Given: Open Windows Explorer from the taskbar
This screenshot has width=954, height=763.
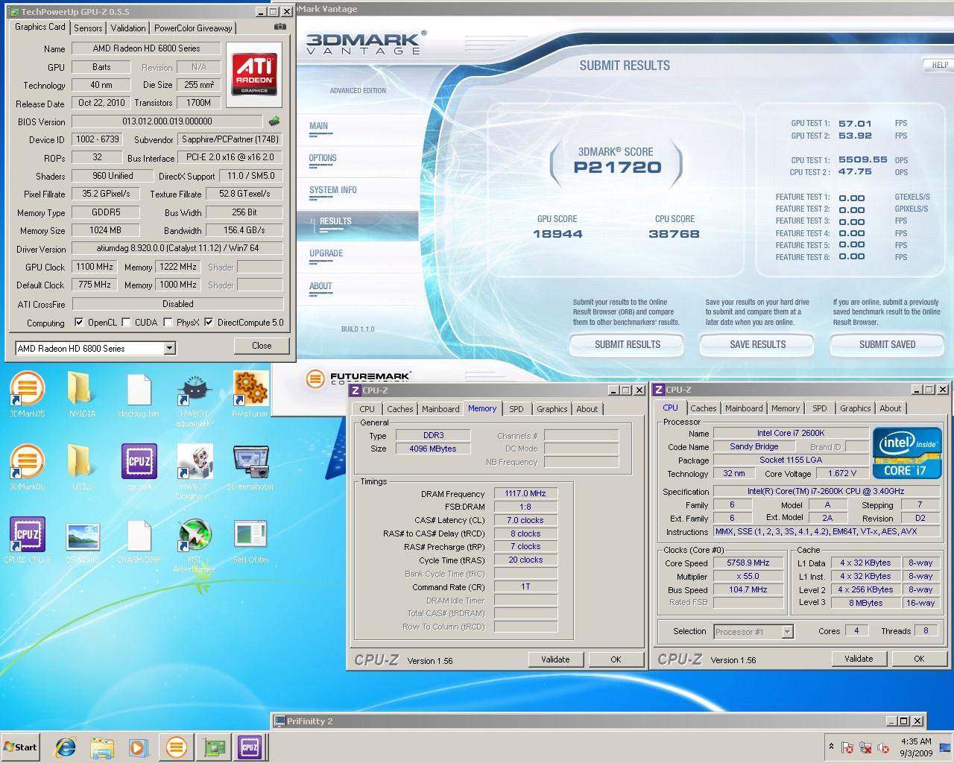Looking at the screenshot, I should (102, 747).
